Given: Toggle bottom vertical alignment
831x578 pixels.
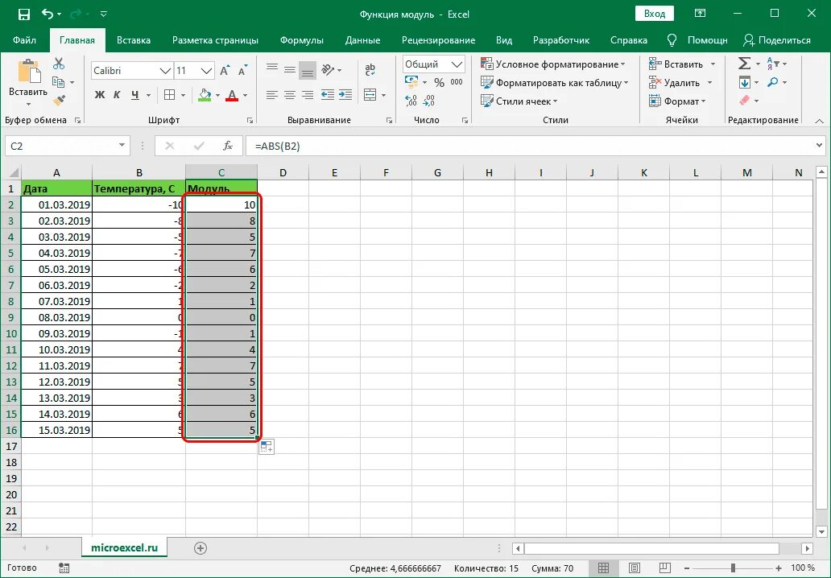Looking at the screenshot, I should pos(308,69).
